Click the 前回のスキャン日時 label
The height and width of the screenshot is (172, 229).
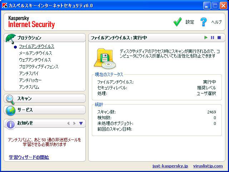click(x=115, y=129)
